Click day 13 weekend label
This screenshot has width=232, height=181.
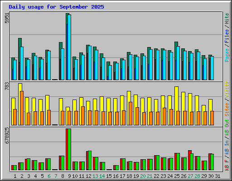(x=95, y=176)
